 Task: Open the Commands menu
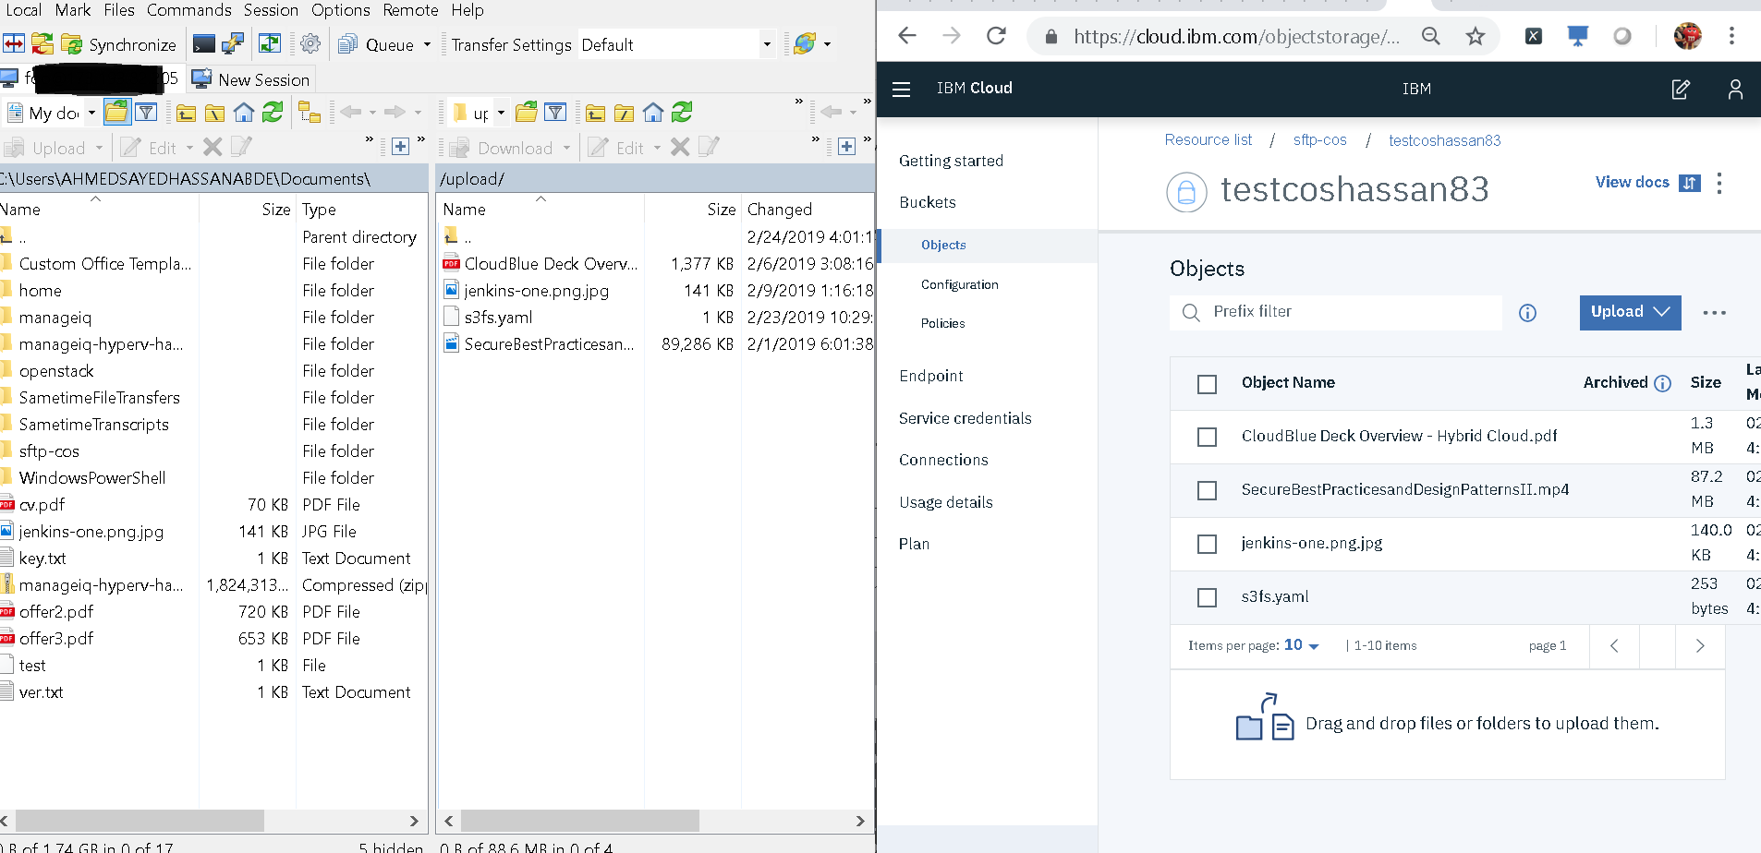(x=189, y=10)
